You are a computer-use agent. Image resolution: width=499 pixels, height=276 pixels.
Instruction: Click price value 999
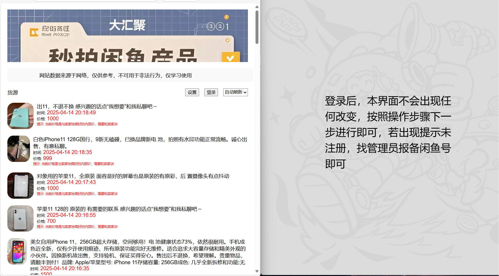coord(48,158)
